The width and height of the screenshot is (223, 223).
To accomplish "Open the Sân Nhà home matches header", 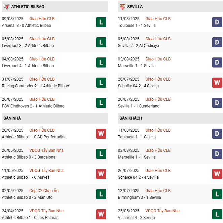I will point(12,118).
